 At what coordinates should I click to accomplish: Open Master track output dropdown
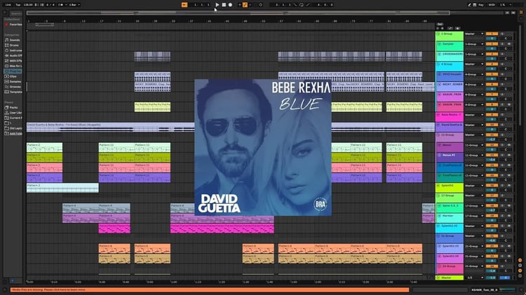click(x=474, y=277)
